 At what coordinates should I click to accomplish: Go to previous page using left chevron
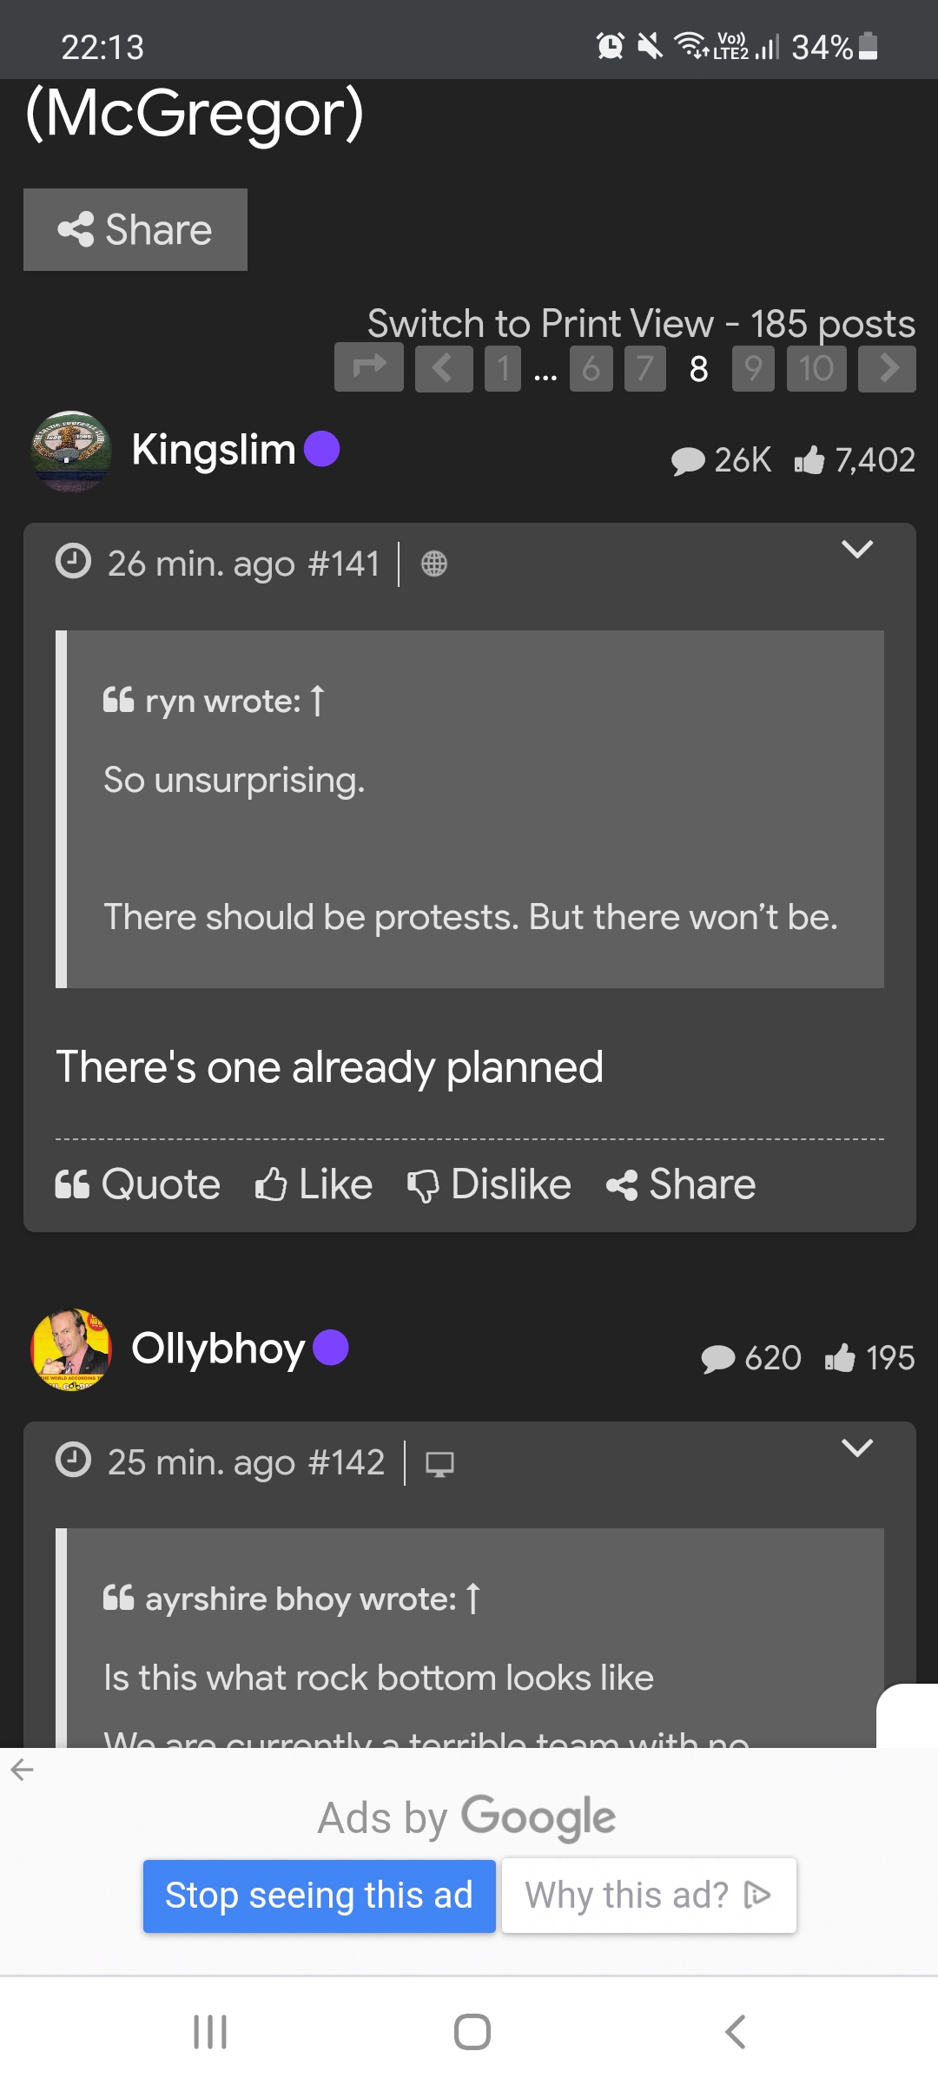tap(443, 368)
